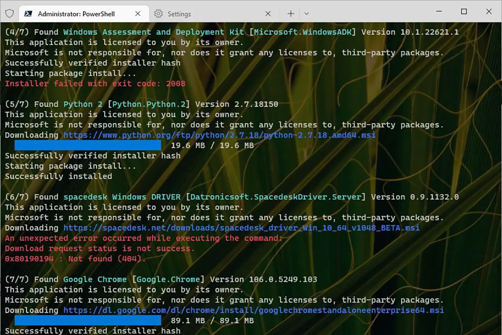Open a new tab with the plus button
The height and width of the screenshot is (335, 502).
[x=291, y=14]
